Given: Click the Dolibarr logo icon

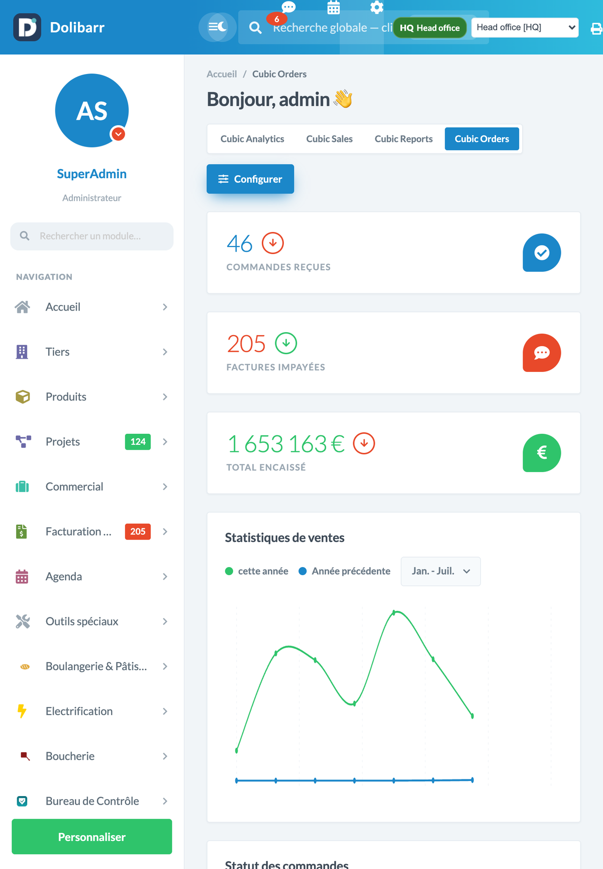Looking at the screenshot, I should click(x=27, y=27).
